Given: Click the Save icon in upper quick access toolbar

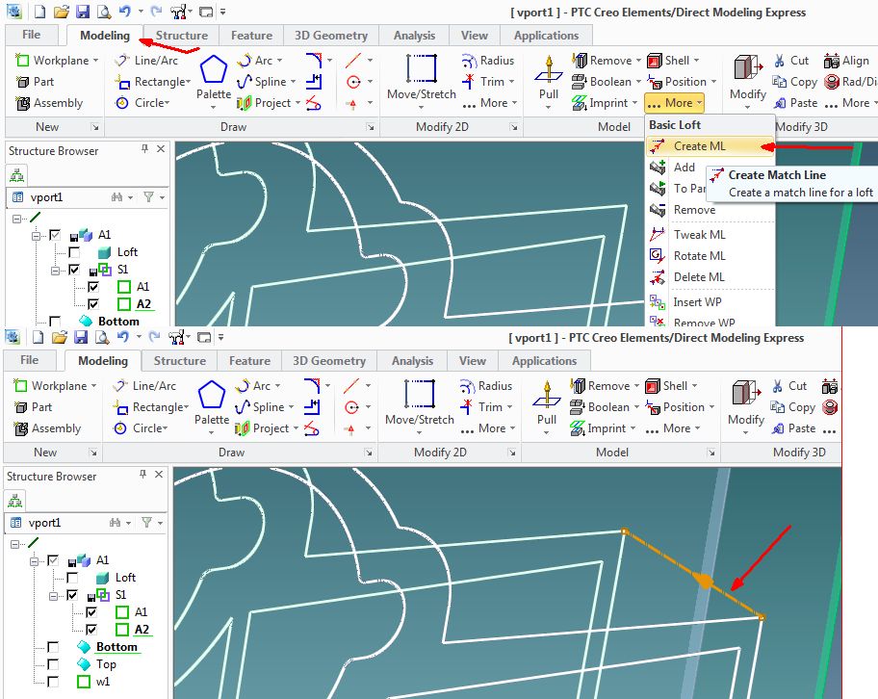Looking at the screenshot, I should [x=83, y=12].
